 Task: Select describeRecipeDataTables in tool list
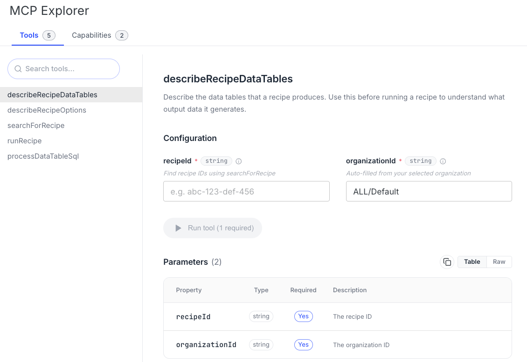coord(71,95)
